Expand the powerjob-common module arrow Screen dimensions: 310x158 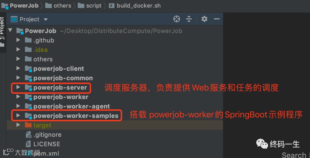[x=18, y=78]
